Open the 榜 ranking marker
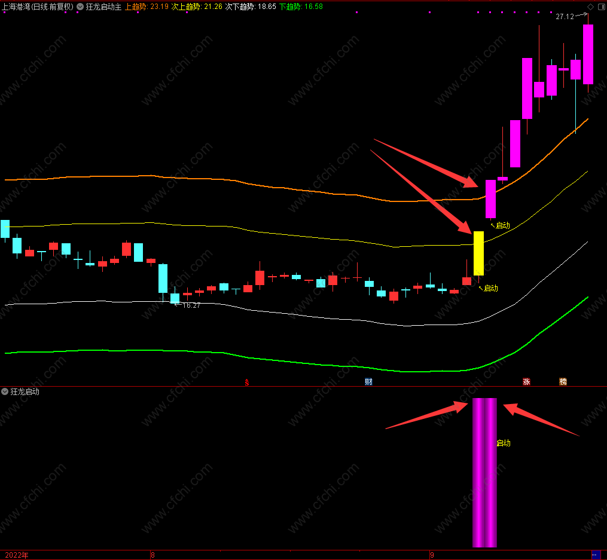The width and height of the screenshot is (607, 560). (563, 382)
